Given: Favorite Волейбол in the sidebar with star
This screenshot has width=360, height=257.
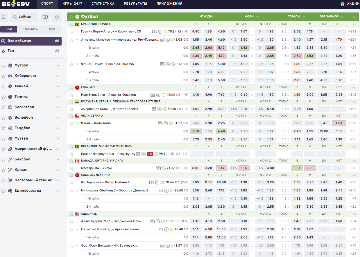Looking at the screenshot, I should pyautogui.click(x=3, y=117).
